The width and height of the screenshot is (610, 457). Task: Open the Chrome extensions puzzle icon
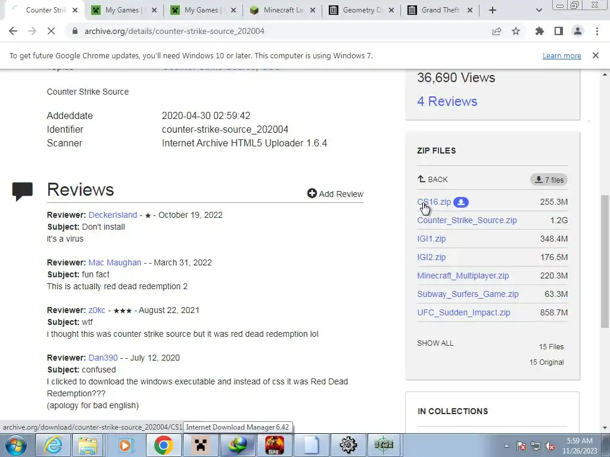coord(540,31)
